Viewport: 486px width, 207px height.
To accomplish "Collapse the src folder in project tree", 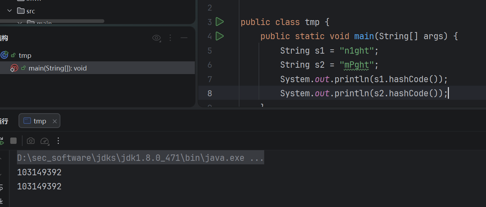I will (10, 11).
